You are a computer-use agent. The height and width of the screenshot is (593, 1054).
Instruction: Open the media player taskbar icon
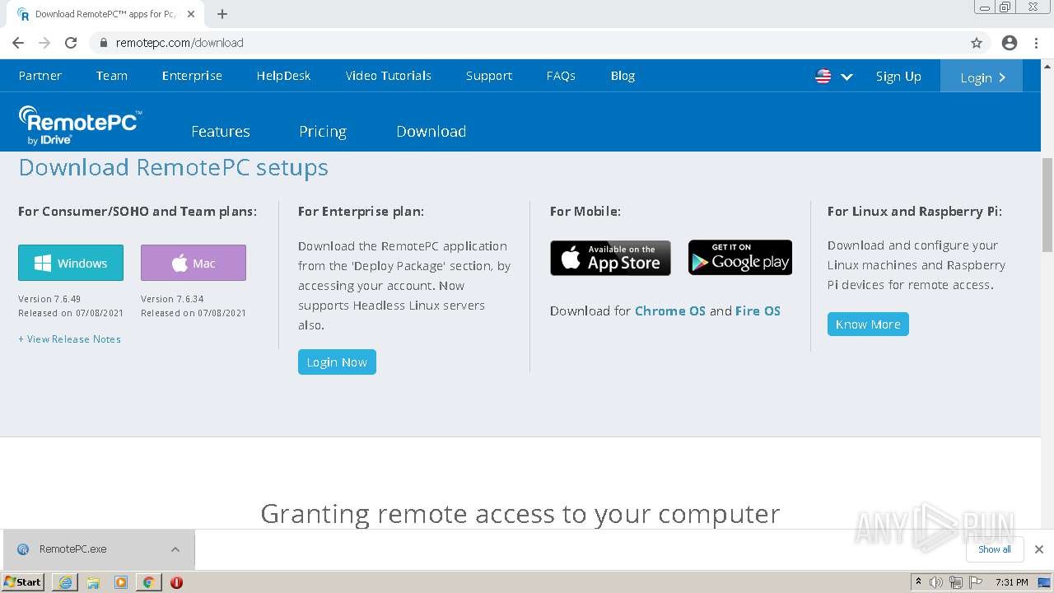pyautogui.click(x=121, y=582)
